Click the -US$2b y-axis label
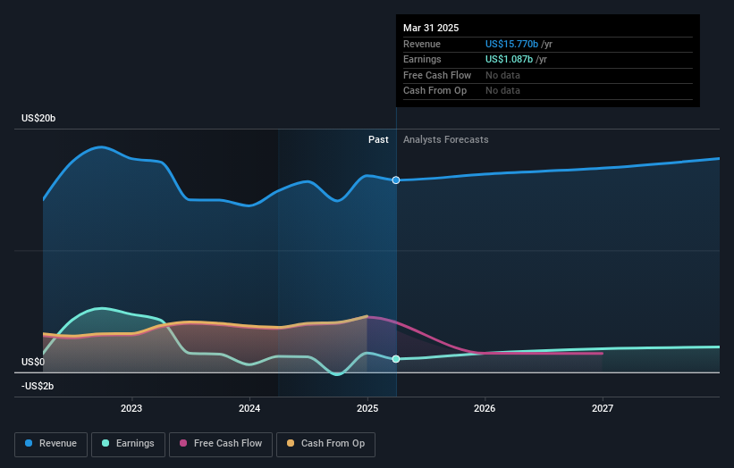This screenshot has height=468, width=734. pos(38,386)
